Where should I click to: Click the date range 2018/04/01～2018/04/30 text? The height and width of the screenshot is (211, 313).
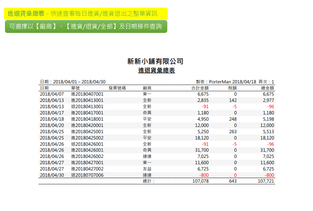(79, 82)
